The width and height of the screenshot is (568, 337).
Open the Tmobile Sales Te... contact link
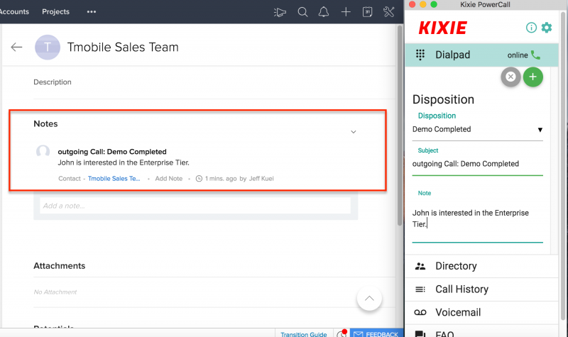[114, 179]
